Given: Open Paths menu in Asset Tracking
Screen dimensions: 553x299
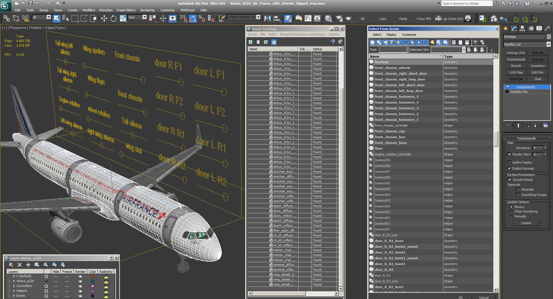Looking at the screenshot, I should click(272, 34).
